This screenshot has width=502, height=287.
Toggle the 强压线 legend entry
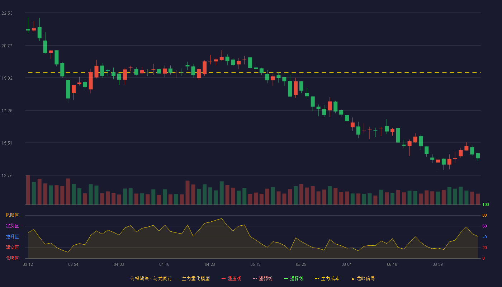click(231, 278)
